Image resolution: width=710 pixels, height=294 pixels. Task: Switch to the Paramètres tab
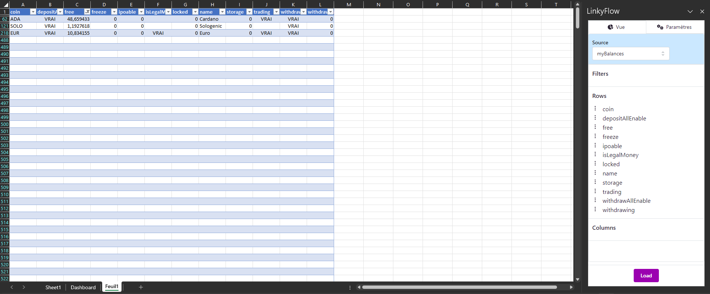coord(674,27)
